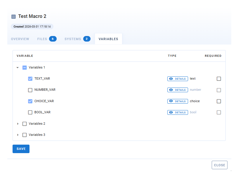
Task: Click the macro grid icon beside the title
Action: (x=13, y=17)
